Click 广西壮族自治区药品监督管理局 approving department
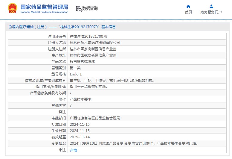The width and height of the screenshot is (232, 159). (95, 118)
